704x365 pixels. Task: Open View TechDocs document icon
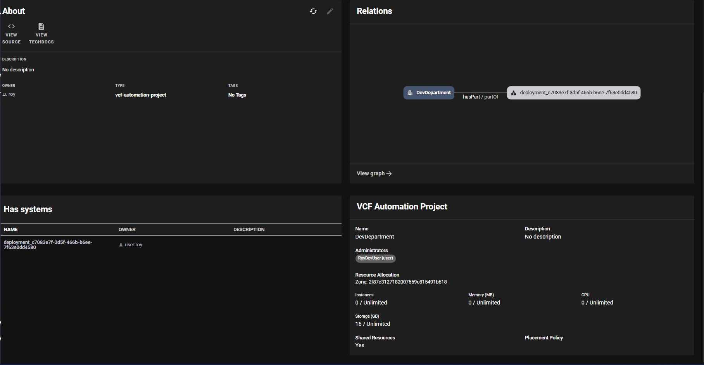pyautogui.click(x=41, y=26)
